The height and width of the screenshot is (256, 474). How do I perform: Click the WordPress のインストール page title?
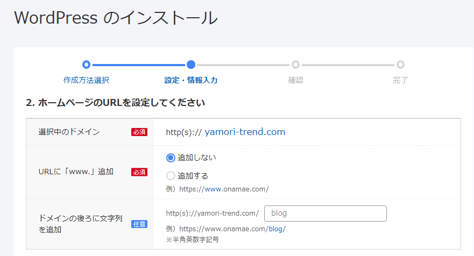(116, 18)
